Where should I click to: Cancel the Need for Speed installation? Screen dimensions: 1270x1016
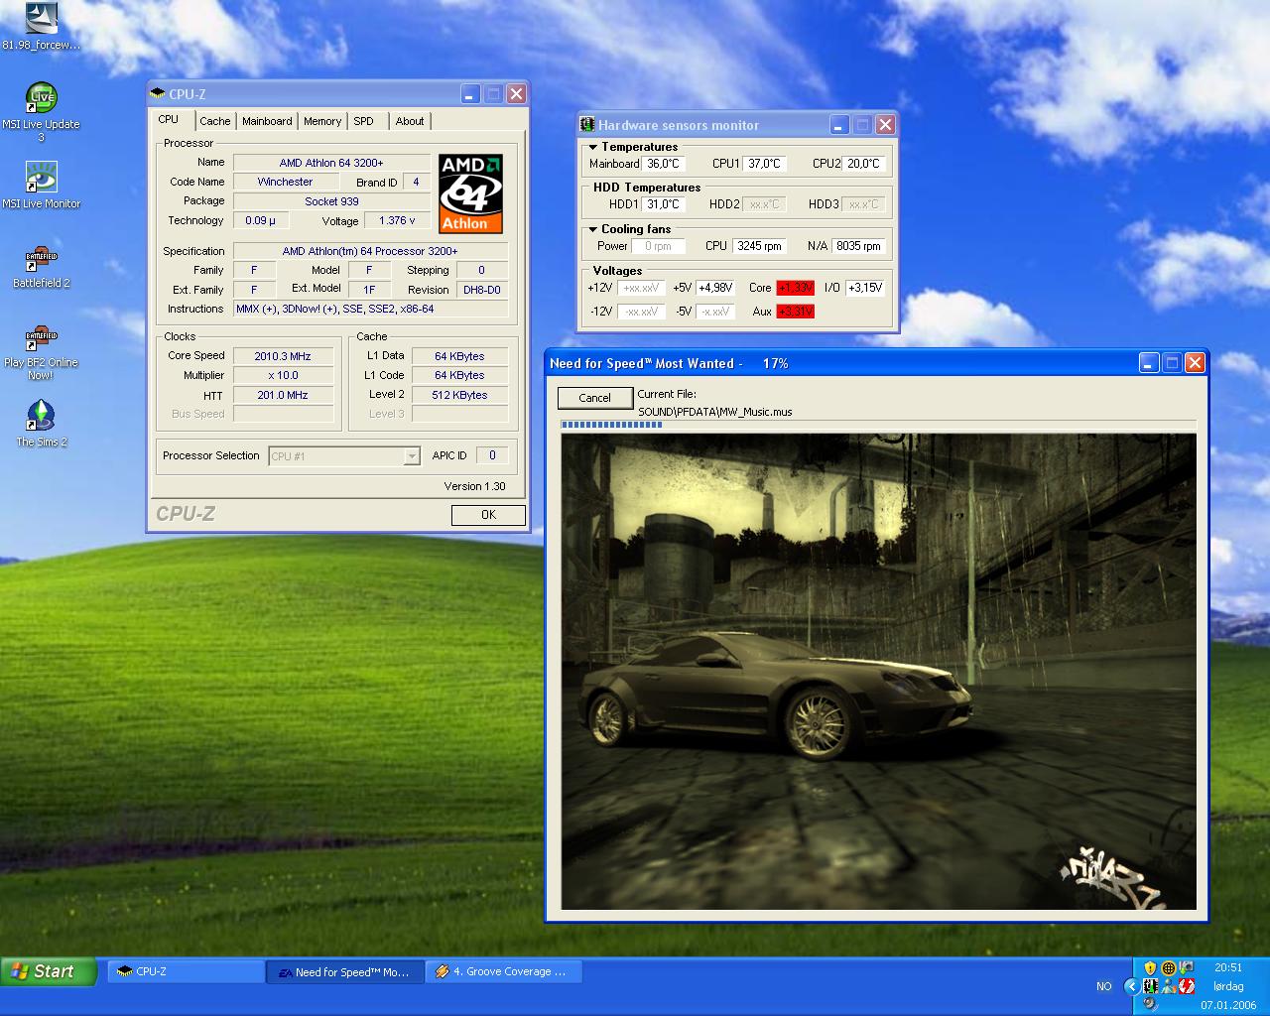pyautogui.click(x=594, y=398)
